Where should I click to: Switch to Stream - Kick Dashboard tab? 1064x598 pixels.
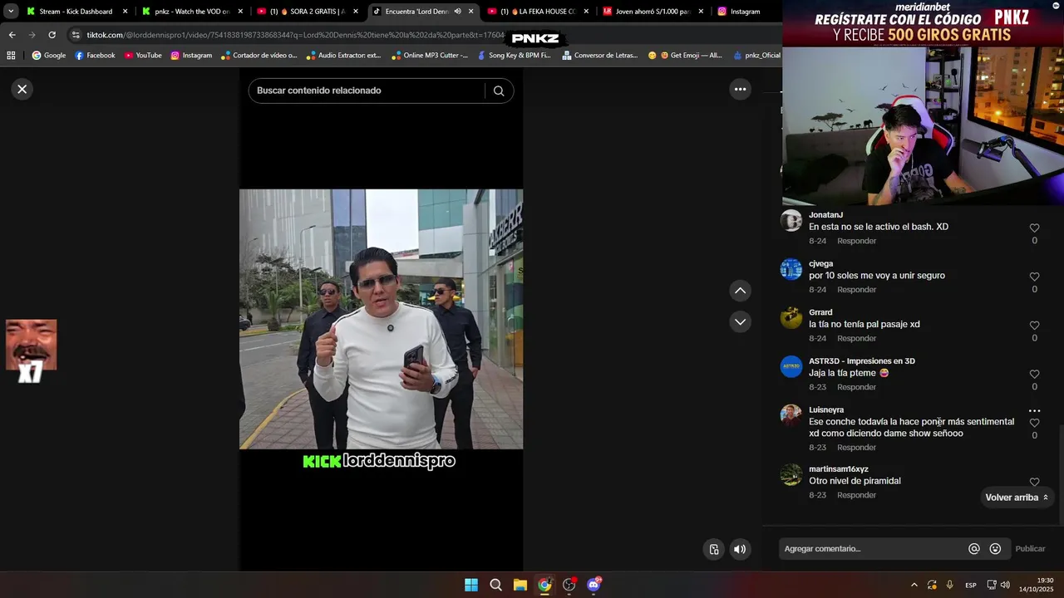click(76, 12)
